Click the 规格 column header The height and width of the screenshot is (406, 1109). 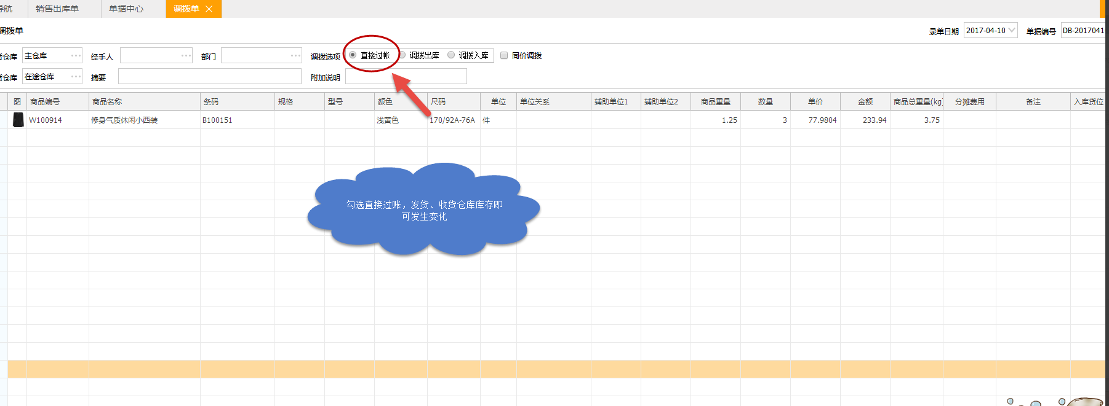(300, 101)
